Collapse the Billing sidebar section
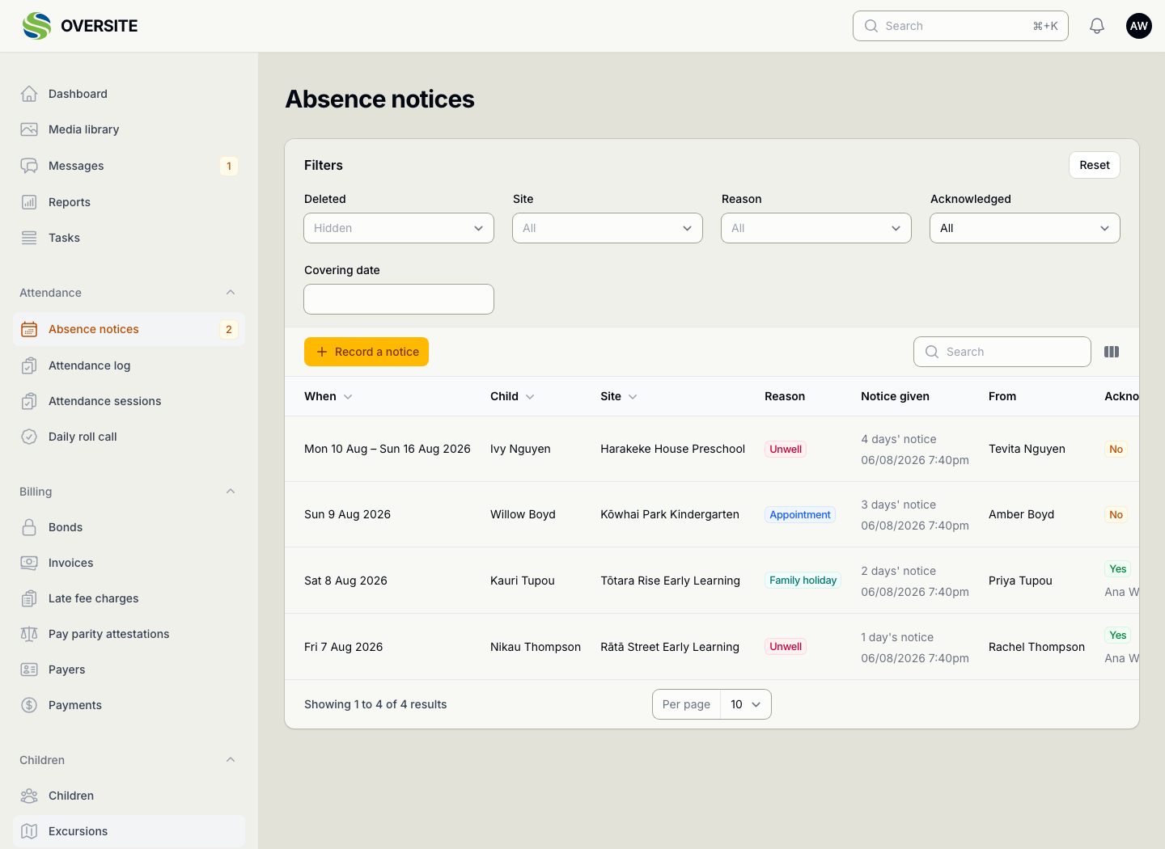This screenshot has width=1165, height=849. tap(231, 492)
